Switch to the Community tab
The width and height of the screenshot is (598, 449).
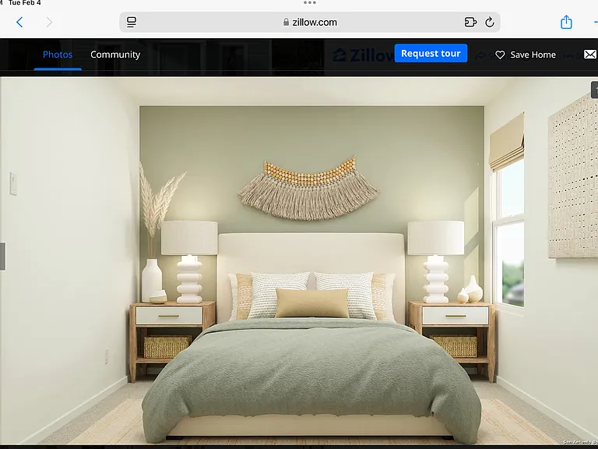115,55
